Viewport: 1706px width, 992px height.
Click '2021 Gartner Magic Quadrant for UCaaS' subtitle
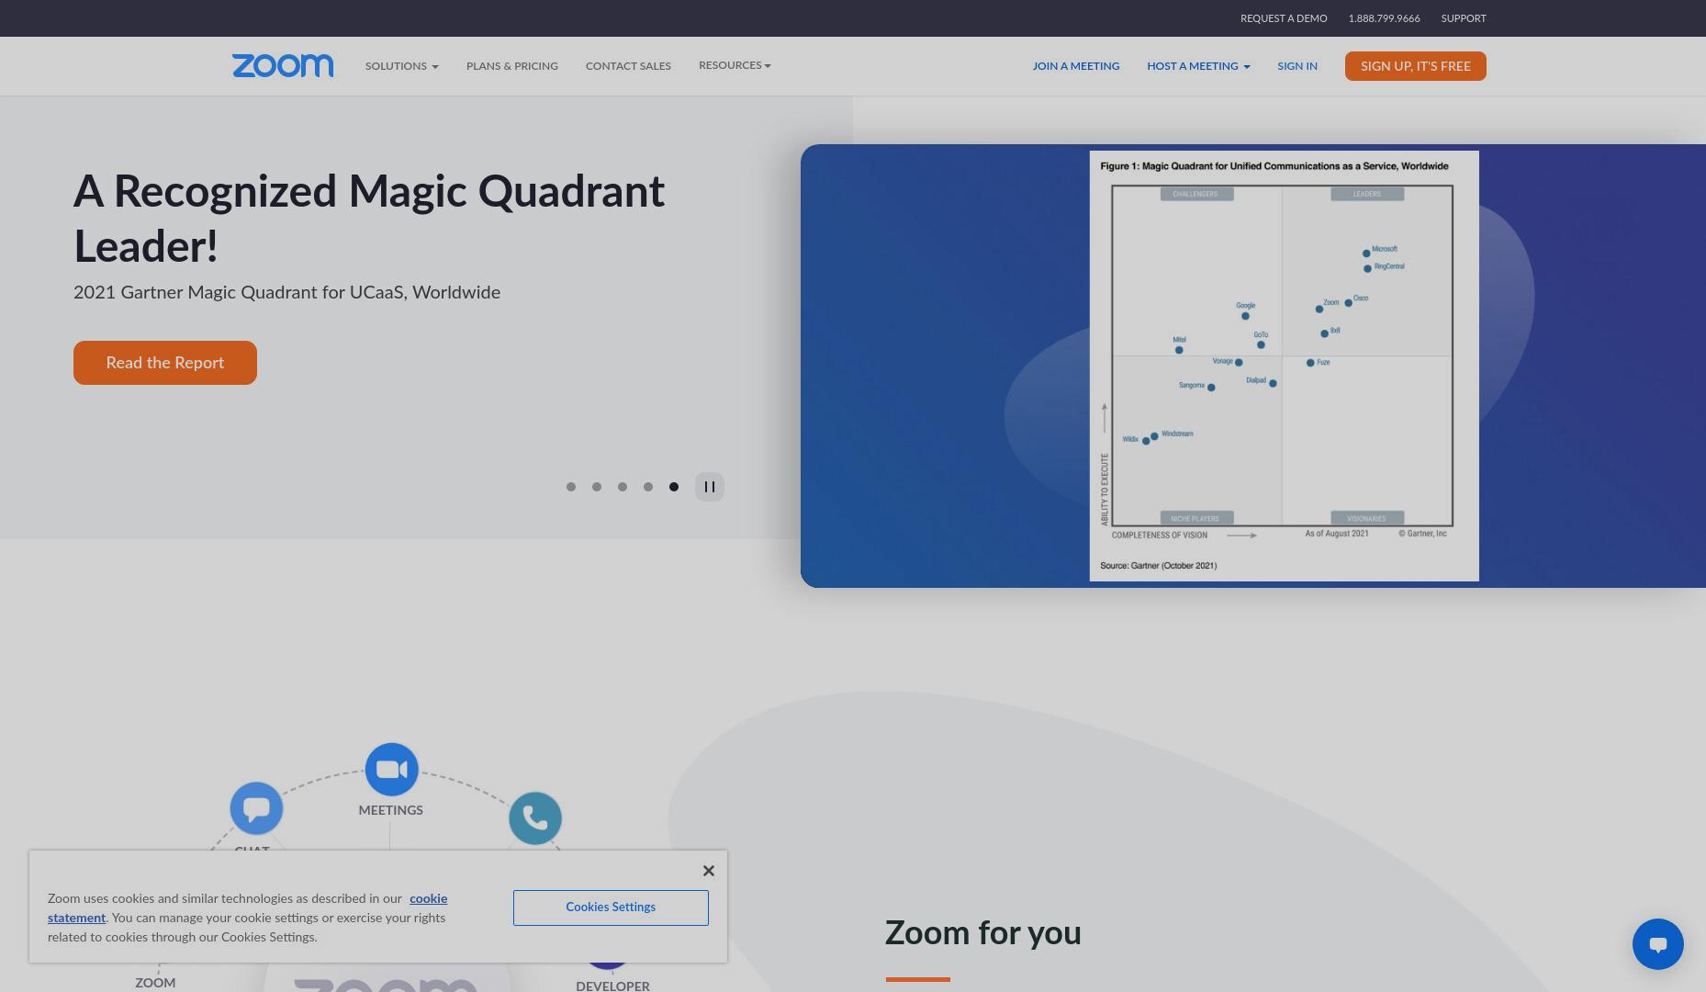tap(286, 292)
